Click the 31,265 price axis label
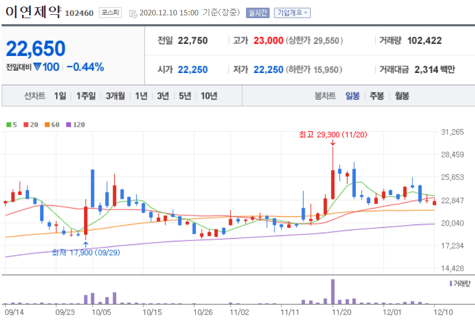 [452, 132]
